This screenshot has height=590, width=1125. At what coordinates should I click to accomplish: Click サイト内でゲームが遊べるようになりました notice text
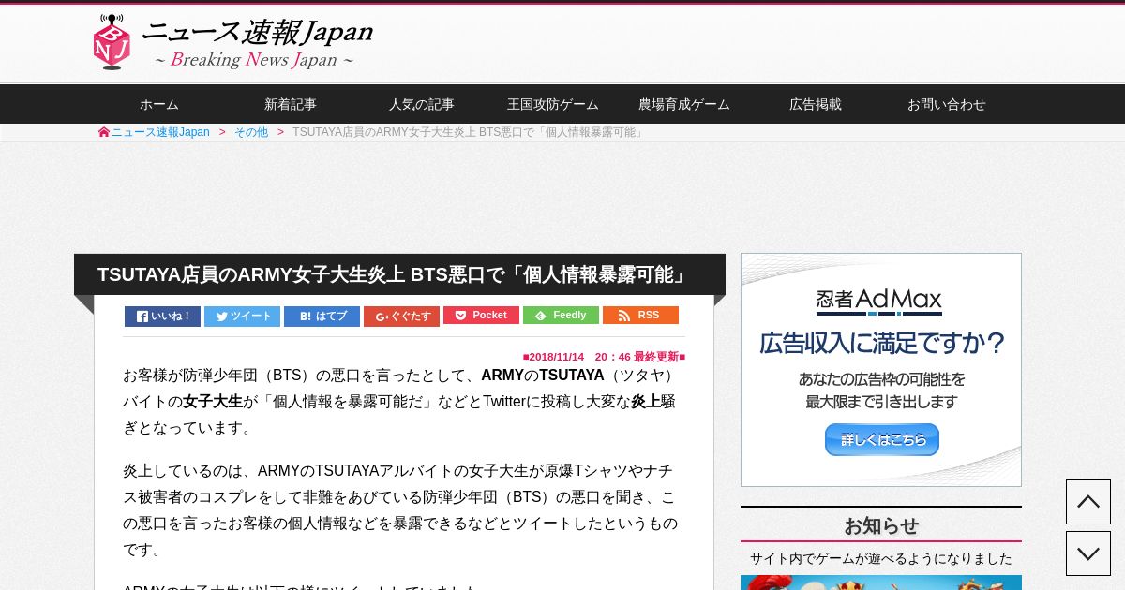point(881,558)
